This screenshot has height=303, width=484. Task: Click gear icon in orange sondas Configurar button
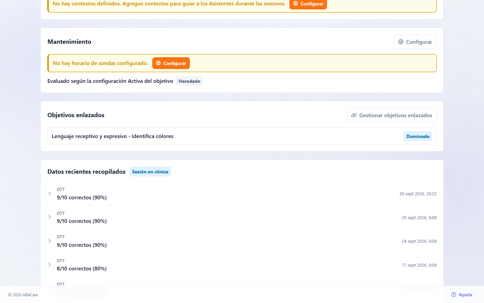click(158, 63)
